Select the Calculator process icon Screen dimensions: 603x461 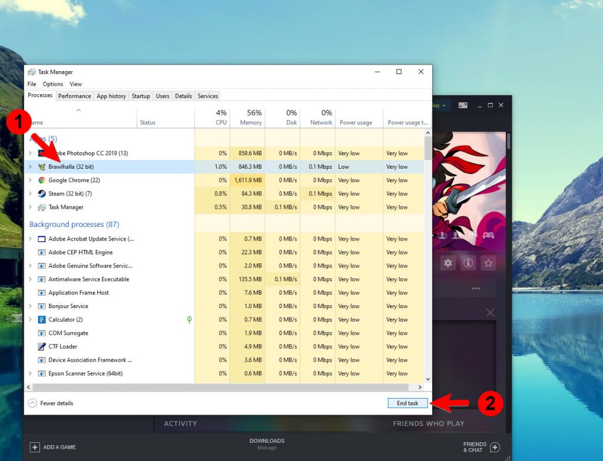(42, 320)
